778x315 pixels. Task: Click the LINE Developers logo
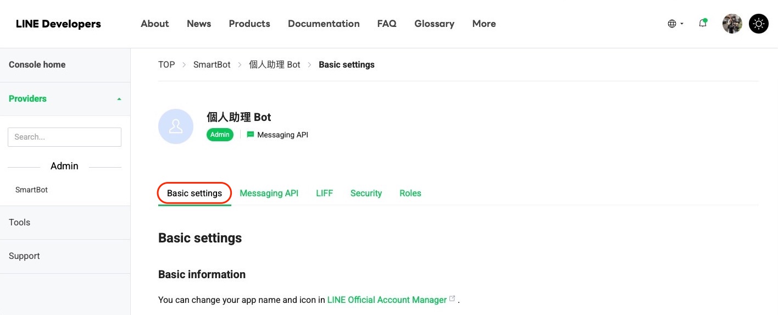click(x=58, y=24)
